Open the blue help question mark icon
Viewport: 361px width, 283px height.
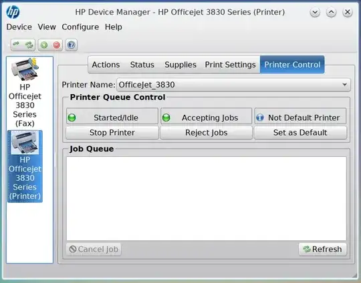(71, 45)
